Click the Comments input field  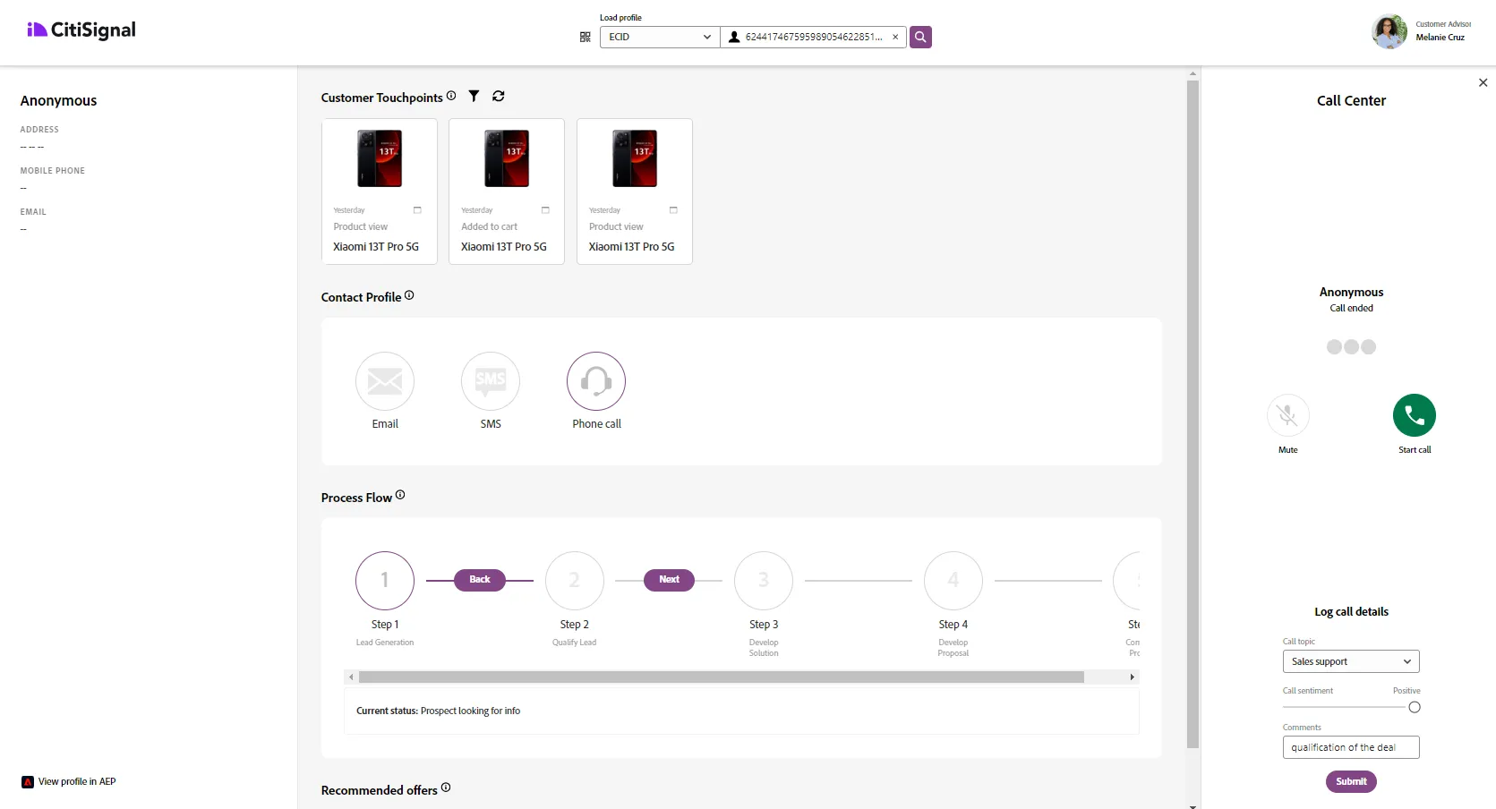[1351, 747]
